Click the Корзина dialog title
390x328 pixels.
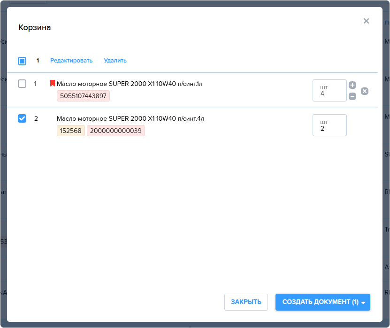[35, 27]
